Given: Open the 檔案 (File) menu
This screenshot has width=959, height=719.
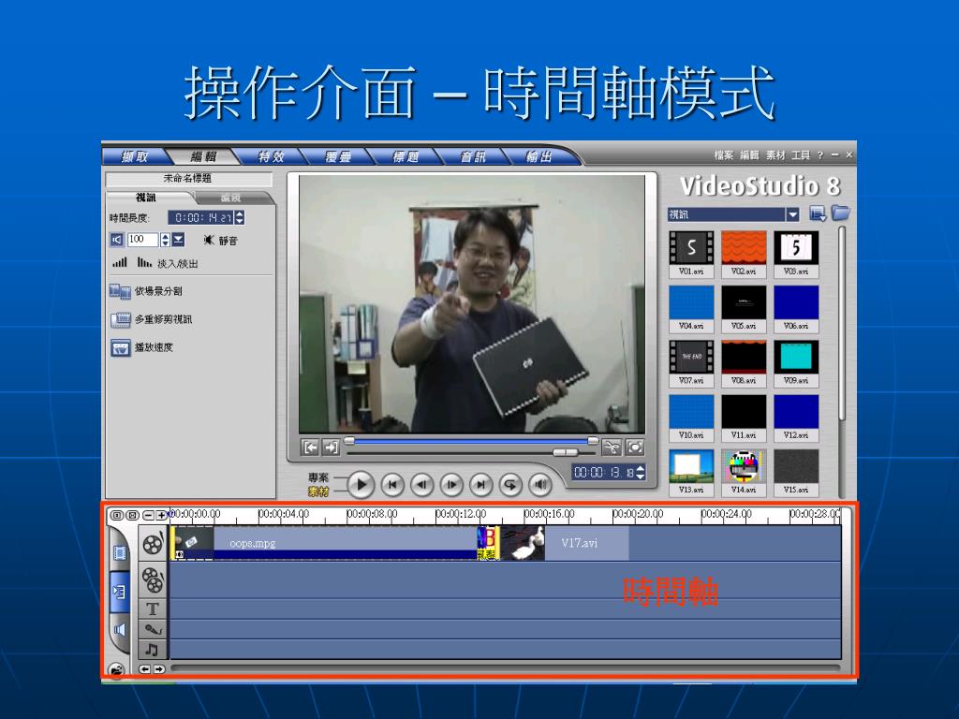Looking at the screenshot, I should pyautogui.click(x=724, y=155).
